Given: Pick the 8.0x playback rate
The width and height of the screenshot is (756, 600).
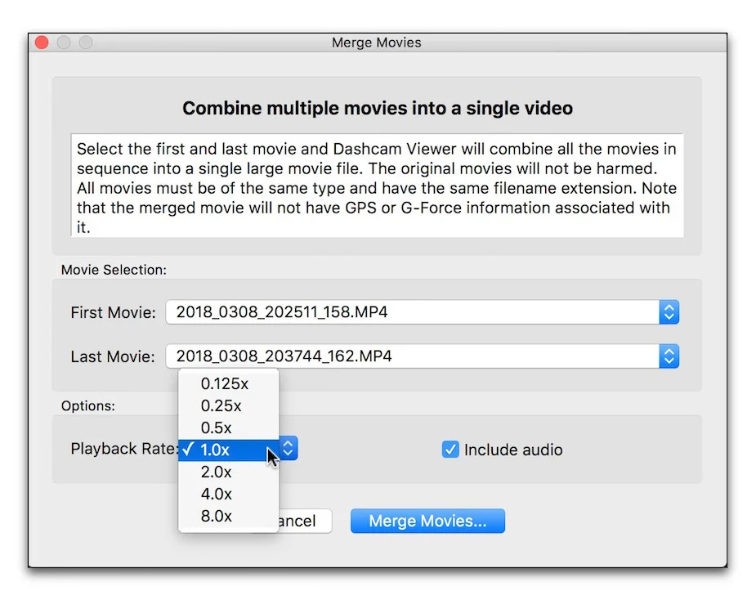Looking at the screenshot, I should tap(215, 516).
